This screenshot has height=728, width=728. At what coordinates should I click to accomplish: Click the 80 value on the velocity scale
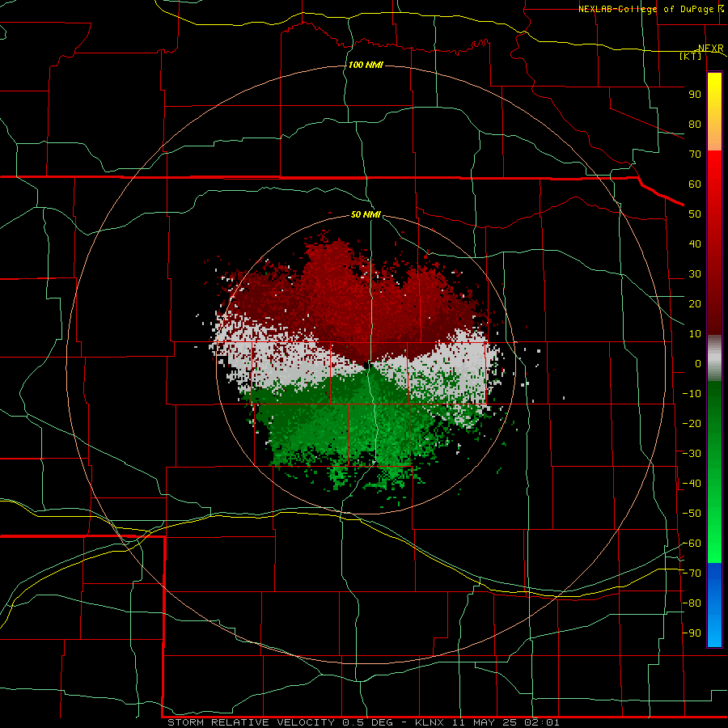coord(695,124)
